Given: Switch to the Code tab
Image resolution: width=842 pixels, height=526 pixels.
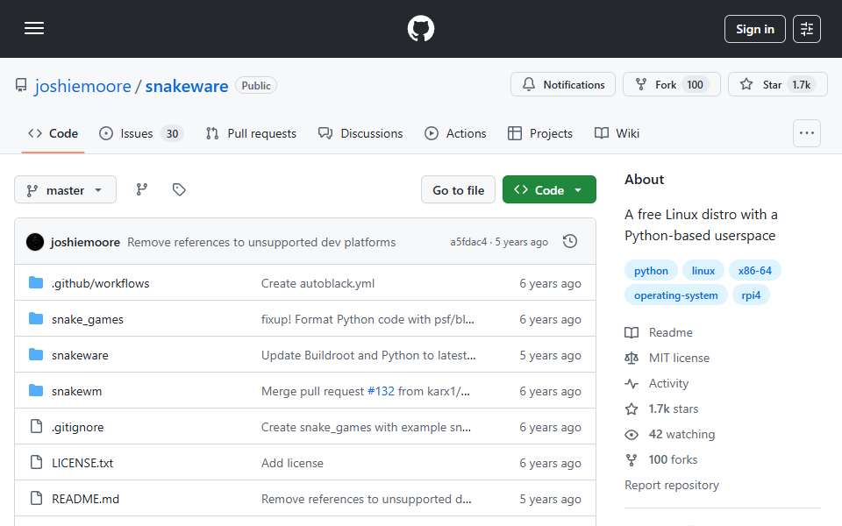Looking at the screenshot, I should click(x=54, y=133).
